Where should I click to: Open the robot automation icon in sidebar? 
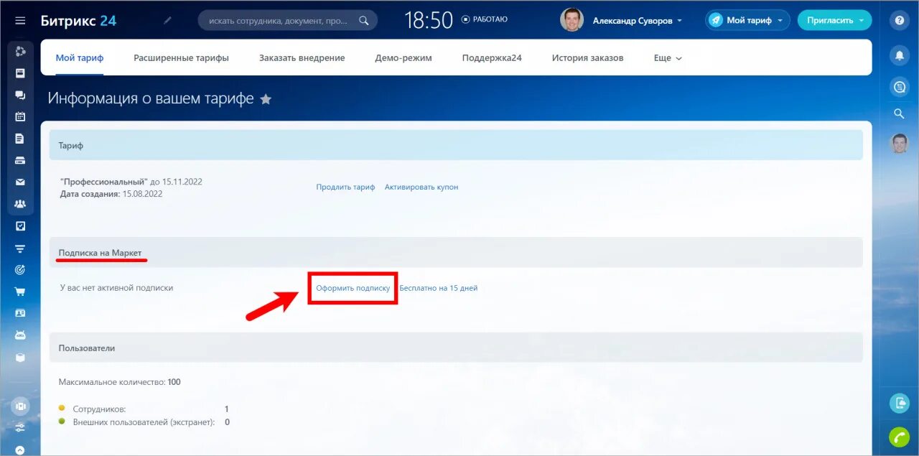[20, 335]
